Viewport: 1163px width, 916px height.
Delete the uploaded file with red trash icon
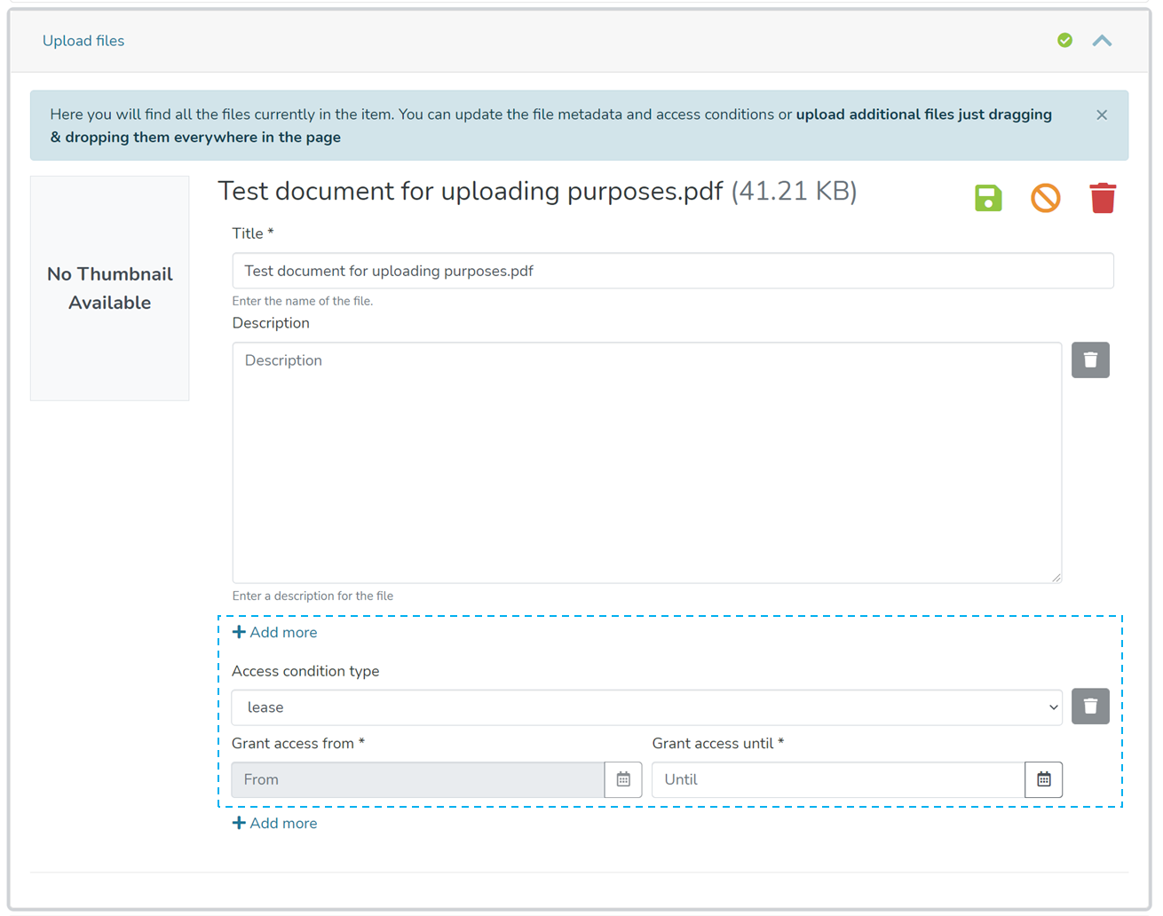coord(1102,198)
